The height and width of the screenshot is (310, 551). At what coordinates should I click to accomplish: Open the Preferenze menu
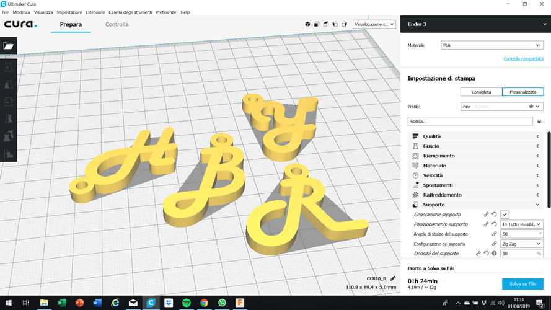tap(166, 12)
